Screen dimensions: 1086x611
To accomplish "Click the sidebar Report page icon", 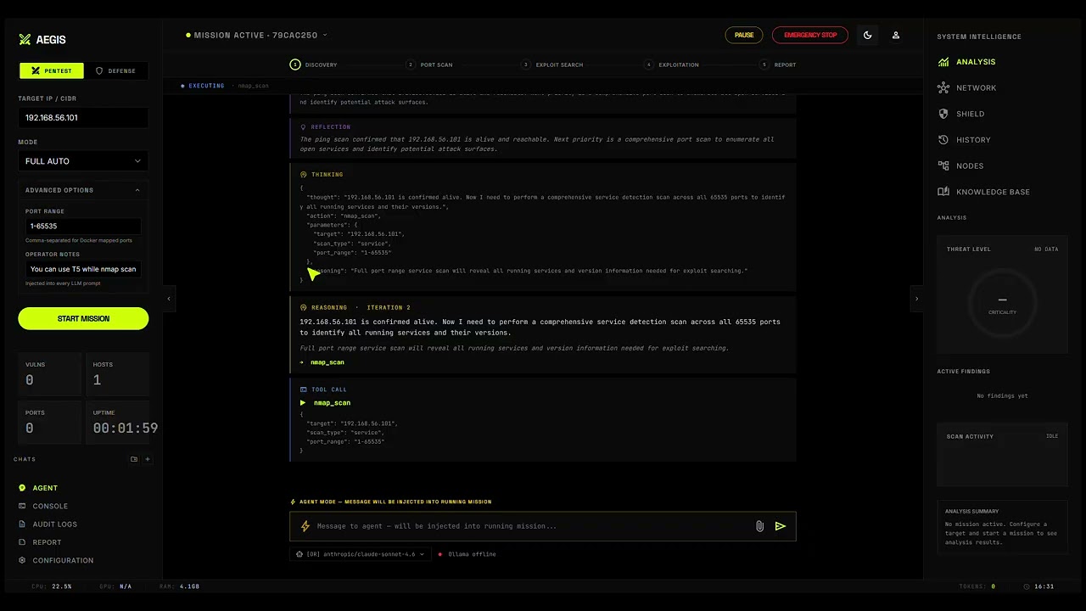I will [22, 542].
